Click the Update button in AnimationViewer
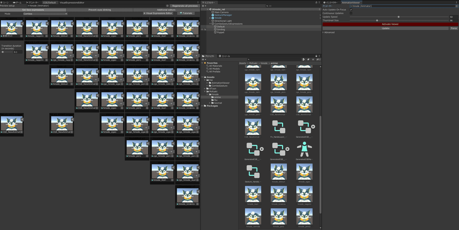 click(386, 28)
